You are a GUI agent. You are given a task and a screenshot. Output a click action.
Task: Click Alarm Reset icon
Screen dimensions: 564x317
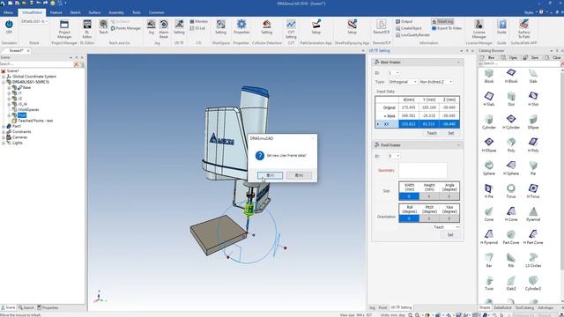164,29
